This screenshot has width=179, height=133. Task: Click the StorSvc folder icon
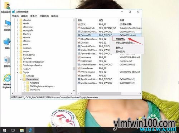(21, 34)
